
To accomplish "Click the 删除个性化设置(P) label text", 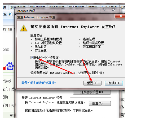I will point(47,58).
